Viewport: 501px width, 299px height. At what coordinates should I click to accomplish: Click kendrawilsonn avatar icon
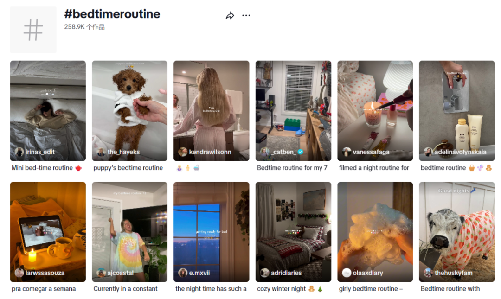tap(183, 152)
